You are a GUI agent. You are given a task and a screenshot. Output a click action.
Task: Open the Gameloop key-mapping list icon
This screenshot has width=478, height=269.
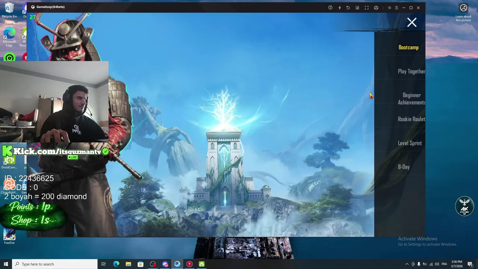pos(357,7)
